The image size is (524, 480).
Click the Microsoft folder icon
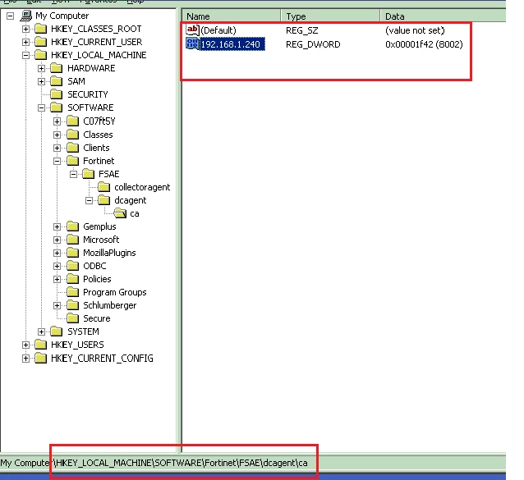(72, 240)
